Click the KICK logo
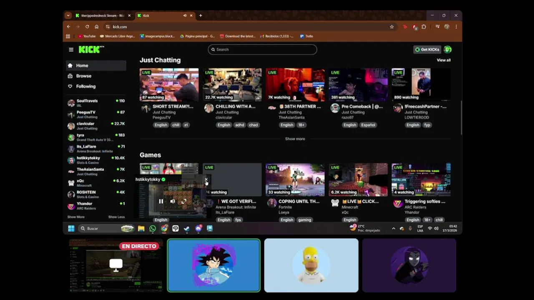534x300 pixels. click(x=91, y=49)
